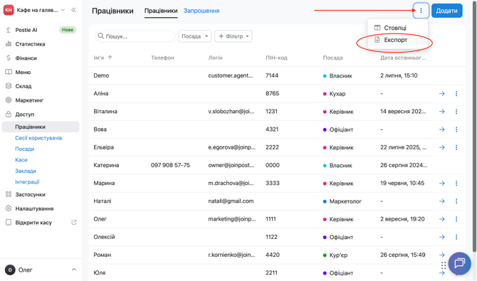The image size is (477, 281).
Task: Open the arrow for employee Віталина
Action: (x=442, y=112)
